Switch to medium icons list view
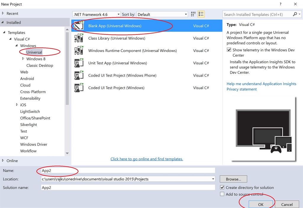 (201, 14)
